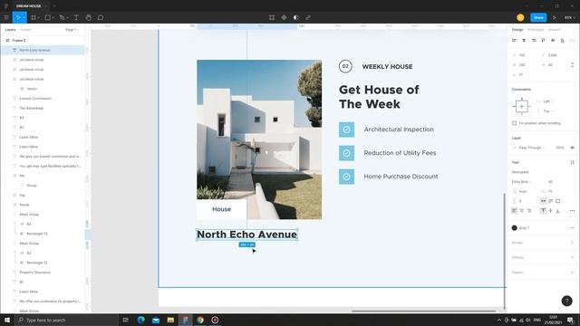Add an Effect with plus button
Screen dimensions: 580x326
572,257
